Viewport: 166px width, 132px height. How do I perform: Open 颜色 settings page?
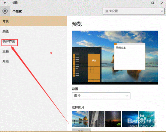tap(6, 31)
